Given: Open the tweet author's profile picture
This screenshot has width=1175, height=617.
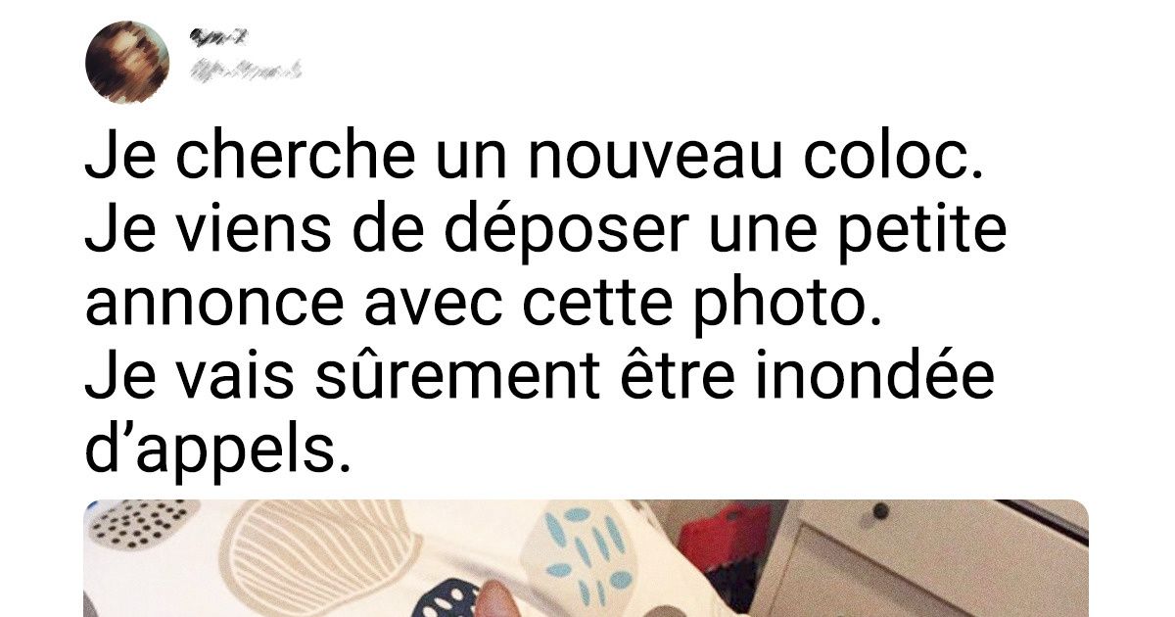Looking at the screenshot, I should [x=127, y=62].
